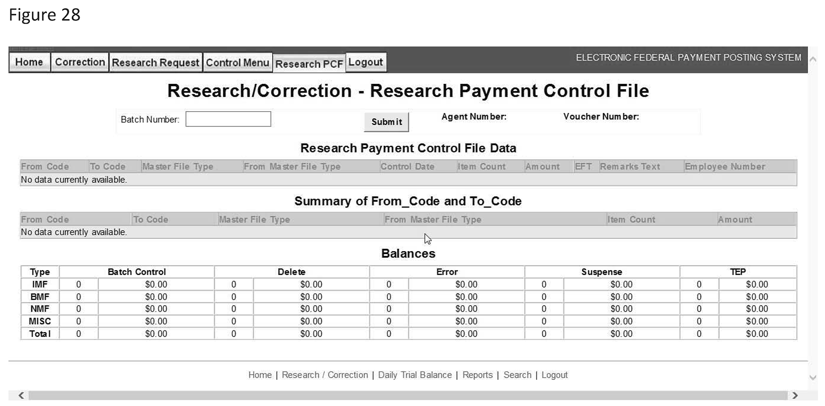Click the Control Date column header
825x406 pixels.
click(407, 166)
